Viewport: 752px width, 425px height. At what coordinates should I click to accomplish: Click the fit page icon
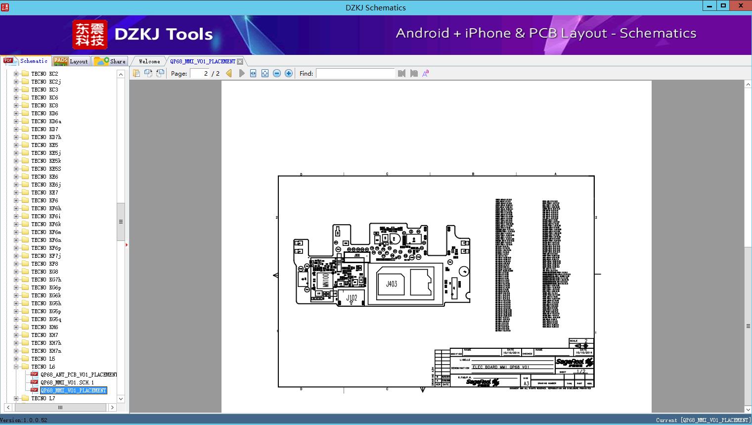265,73
